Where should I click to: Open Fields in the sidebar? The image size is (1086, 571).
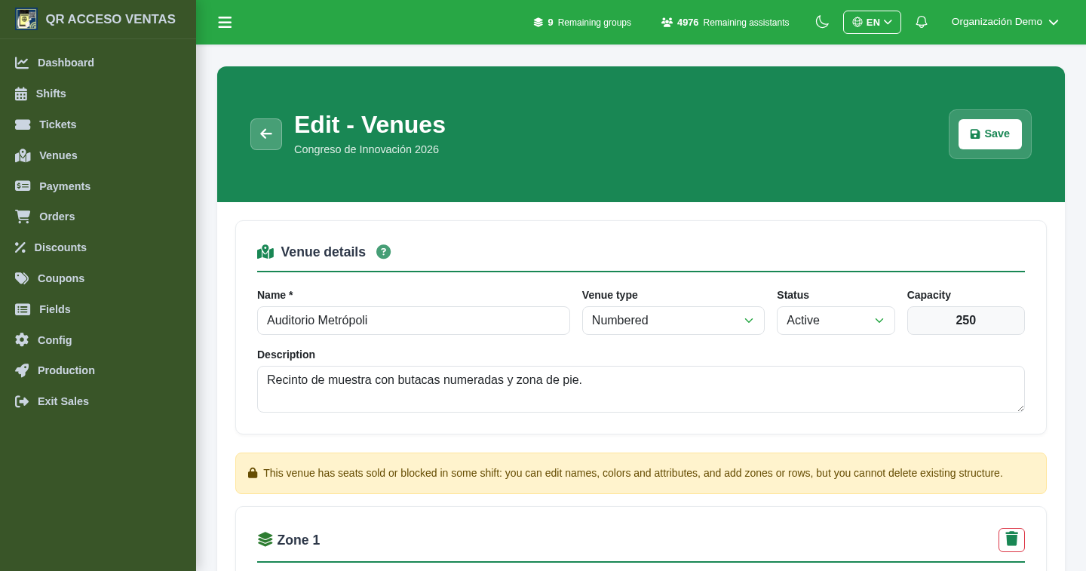[x=98, y=309]
